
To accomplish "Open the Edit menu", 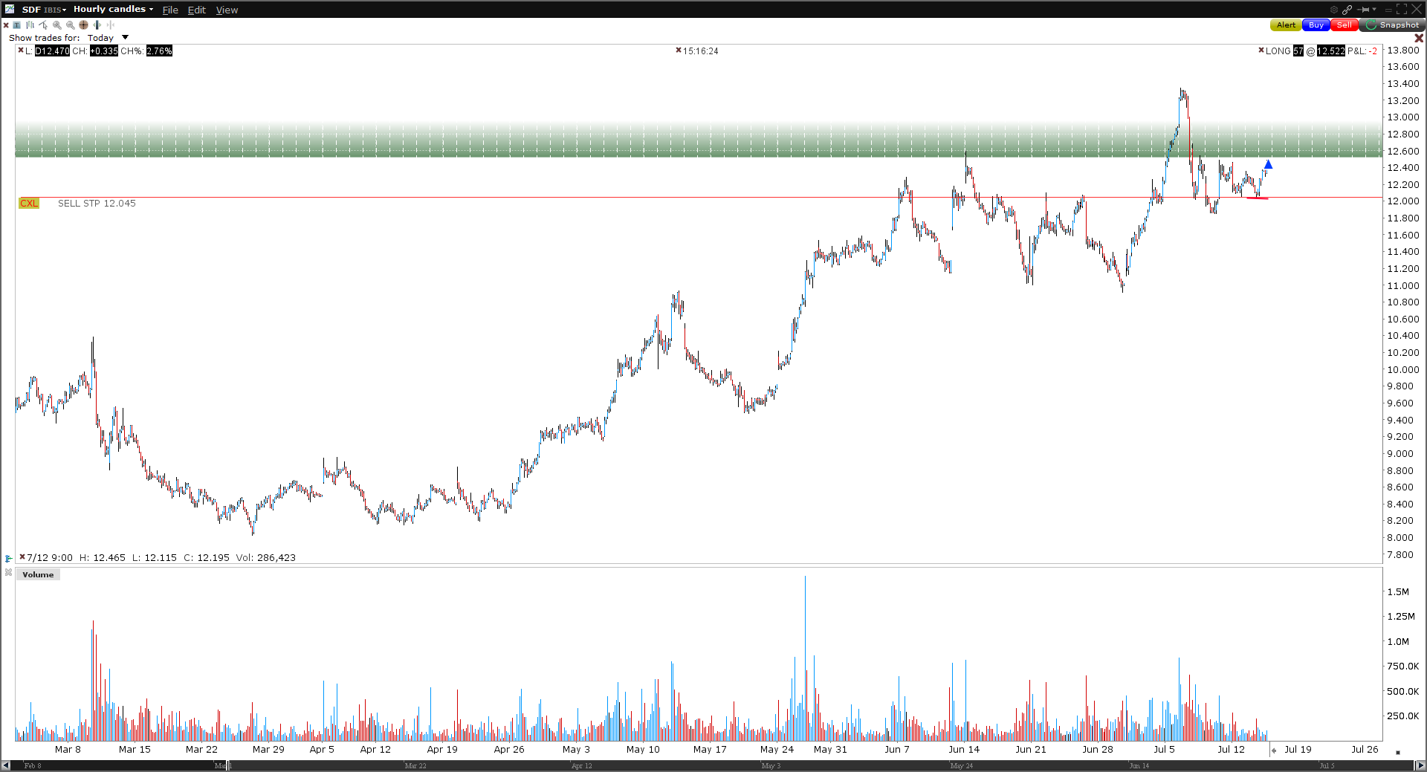I will click(196, 10).
